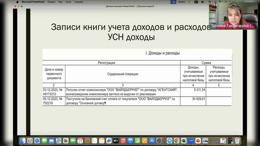Click the zoom status item in menu bar
The width and height of the screenshot is (260, 146).
click(x=182, y=2)
